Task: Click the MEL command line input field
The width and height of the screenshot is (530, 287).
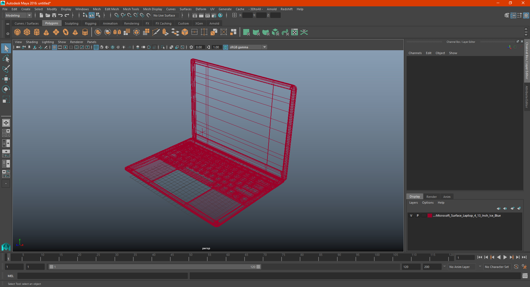Action: pyautogui.click(x=103, y=276)
